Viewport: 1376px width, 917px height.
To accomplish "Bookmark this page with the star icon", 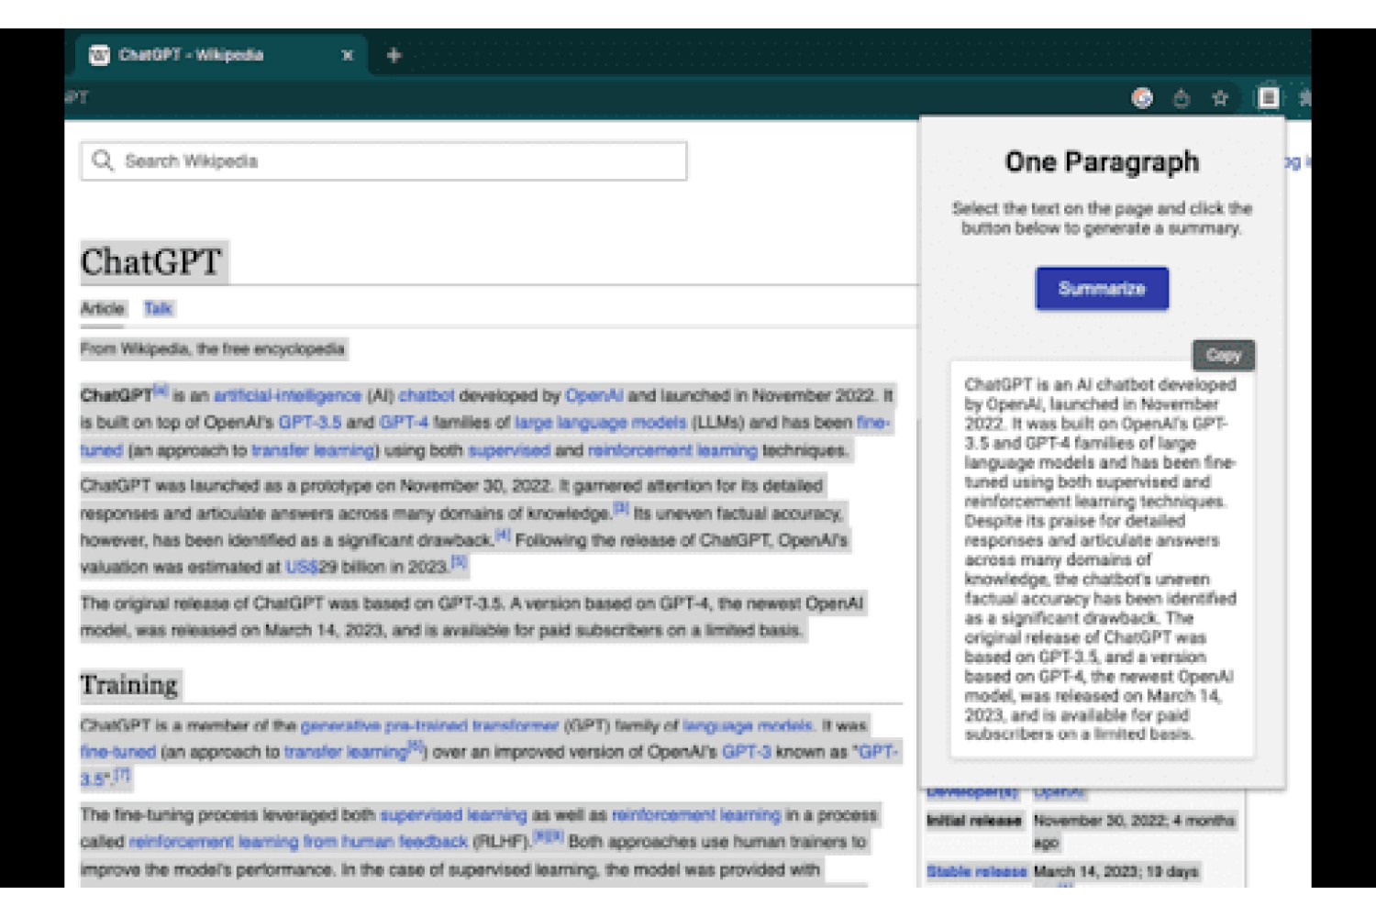I will tap(1220, 98).
